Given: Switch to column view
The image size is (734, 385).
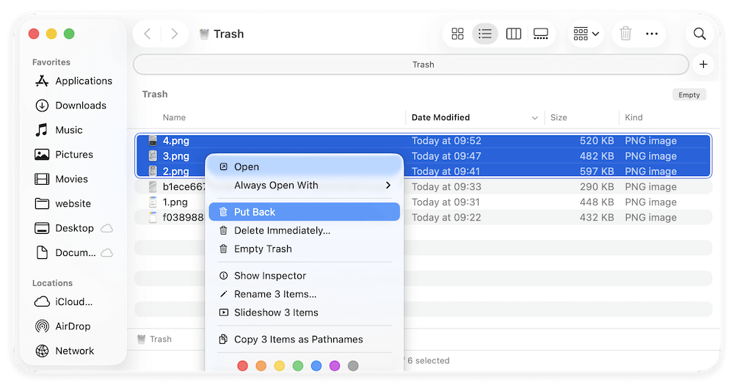Looking at the screenshot, I should 514,34.
